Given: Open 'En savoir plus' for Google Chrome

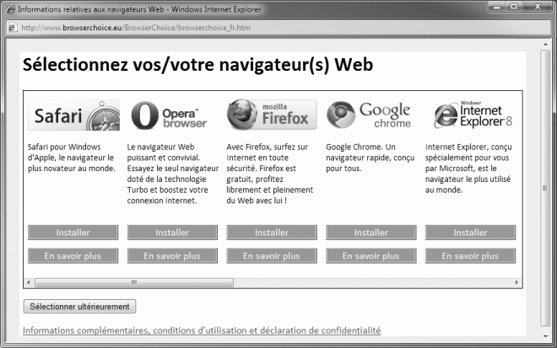Looking at the screenshot, I should pyautogui.click(x=371, y=256).
